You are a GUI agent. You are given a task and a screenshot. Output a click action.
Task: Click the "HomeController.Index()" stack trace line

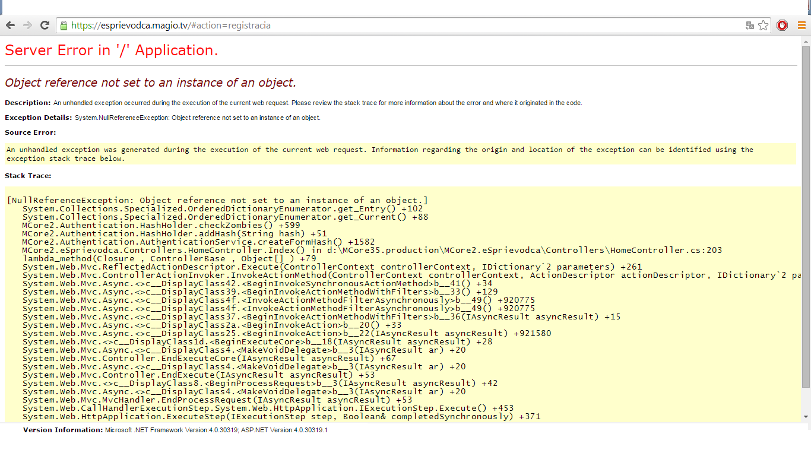click(x=372, y=250)
